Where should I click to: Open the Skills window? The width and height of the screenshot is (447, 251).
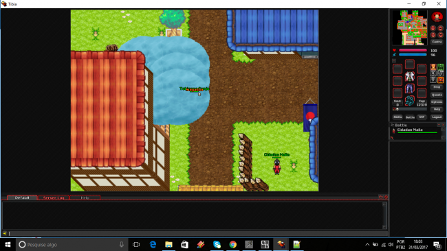(397, 117)
